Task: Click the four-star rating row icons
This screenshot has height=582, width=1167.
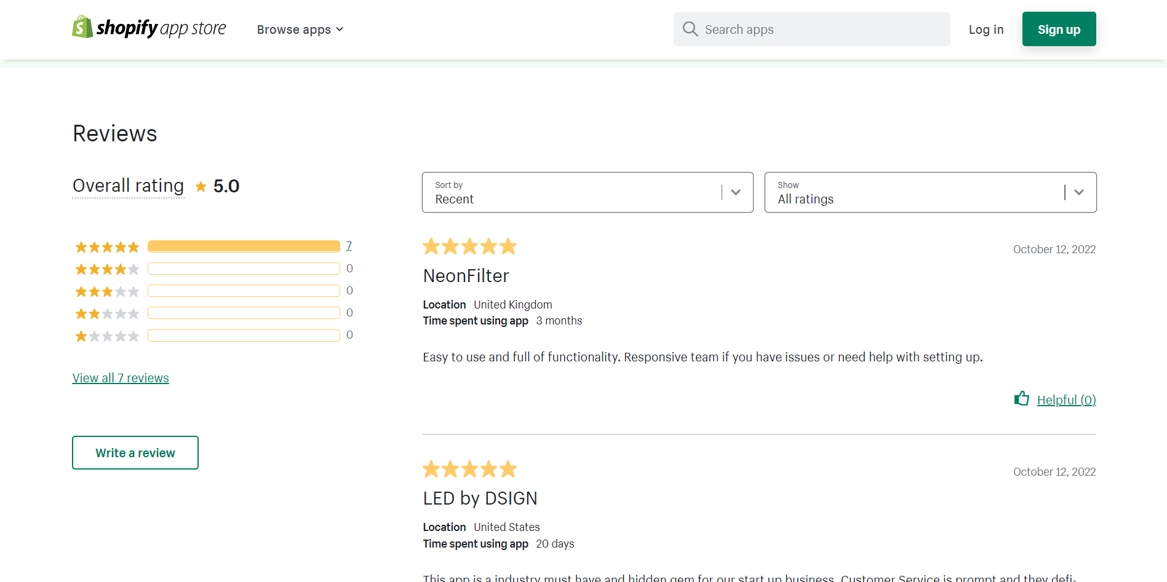Action: coord(107,269)
